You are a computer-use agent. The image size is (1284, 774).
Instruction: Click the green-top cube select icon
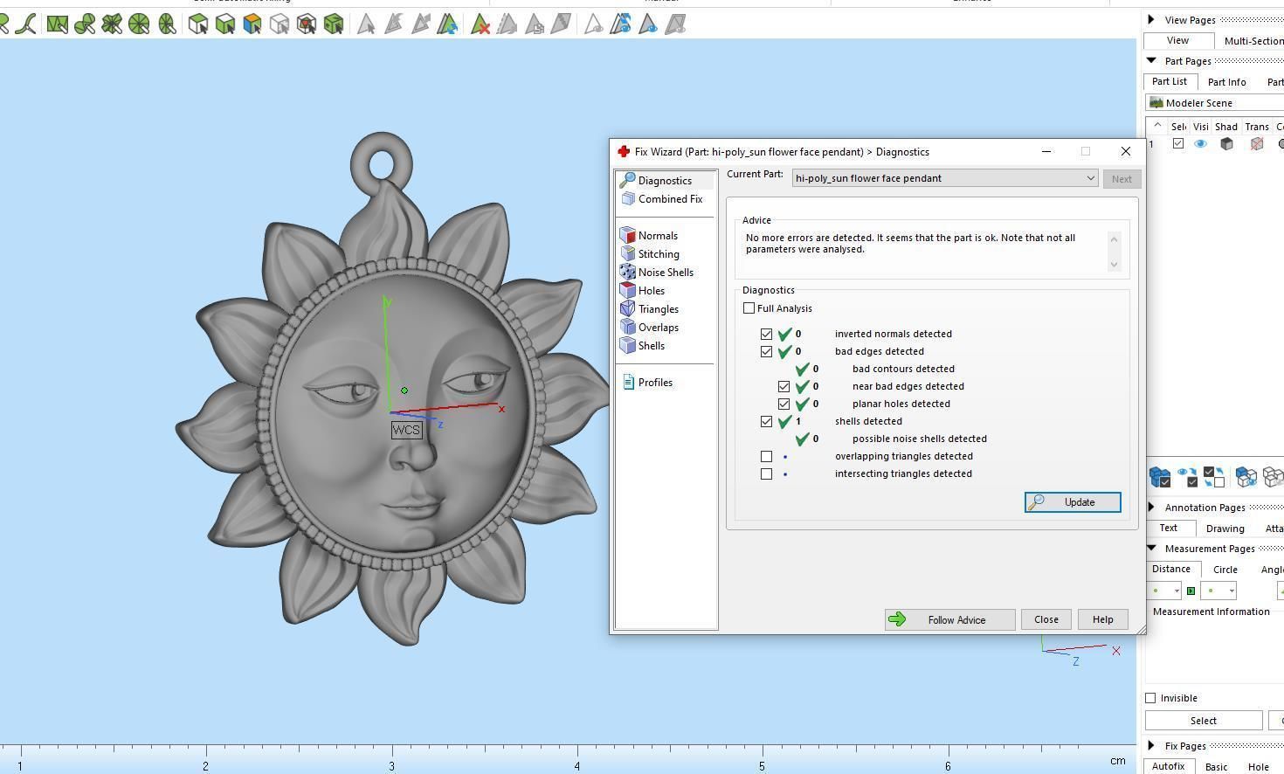coord(225,24)
